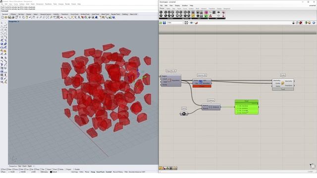
Task: Switch to the Top viewport tab
Action: tap(20, 166)
